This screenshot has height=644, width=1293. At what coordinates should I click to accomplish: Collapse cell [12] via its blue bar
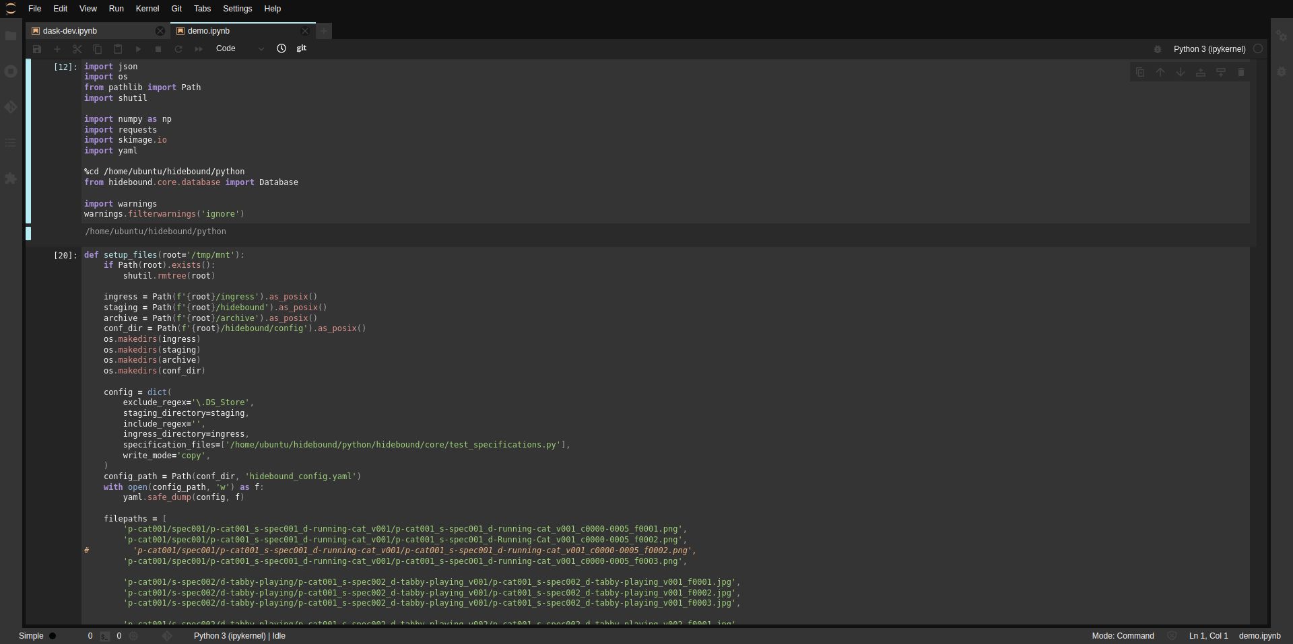point(28,141)
